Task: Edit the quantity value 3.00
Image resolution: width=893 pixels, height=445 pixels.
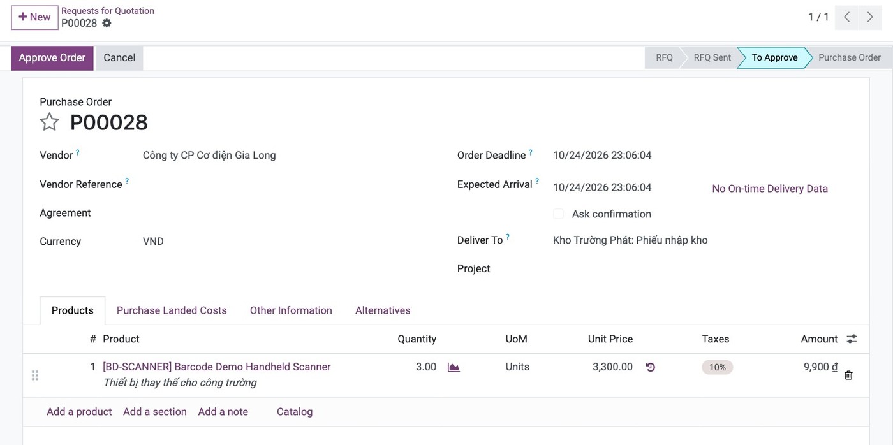Action: click(x=425, y=367)
